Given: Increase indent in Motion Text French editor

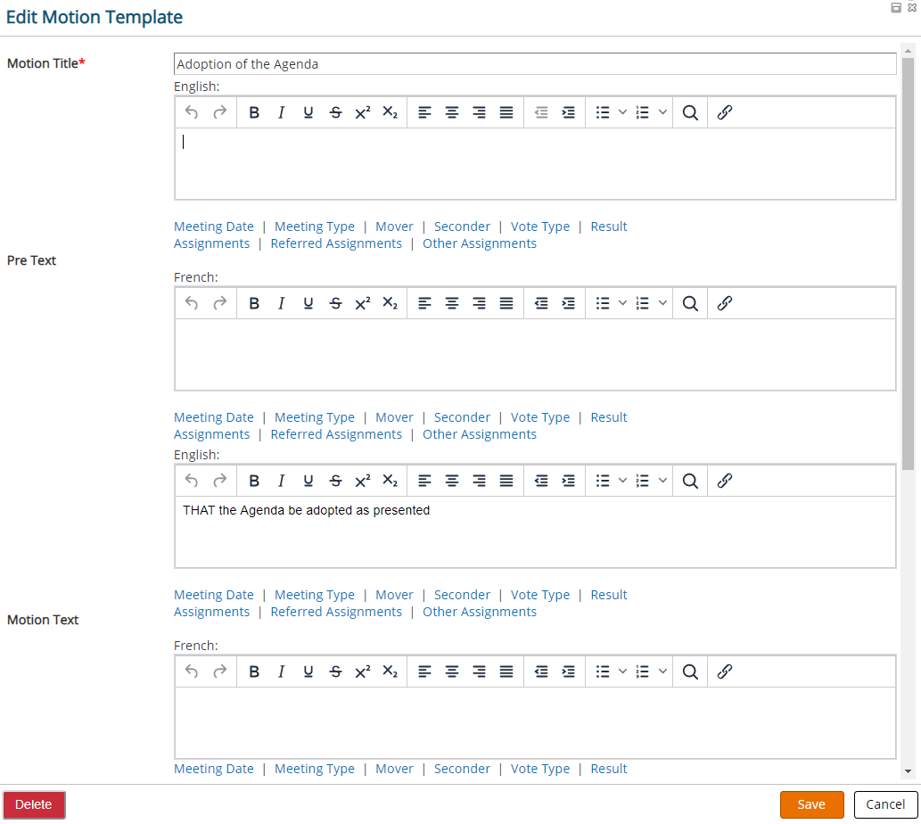Looking at the screenshot, I should [x=568, y=672].
